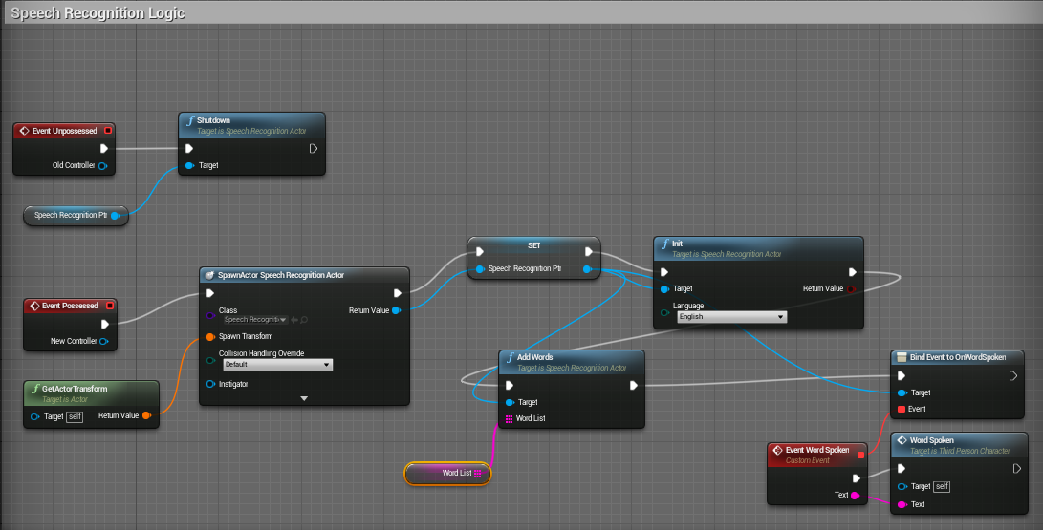Click GetActorTransform's Return Value pin

[146, 415]
